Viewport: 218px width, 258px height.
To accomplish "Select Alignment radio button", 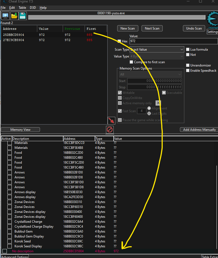I will tap(149, 108).
